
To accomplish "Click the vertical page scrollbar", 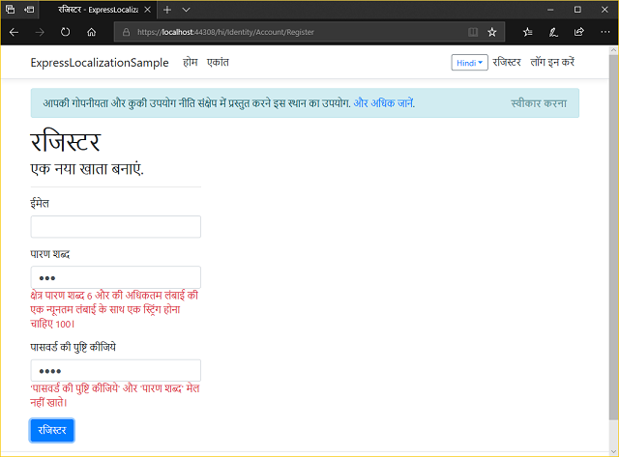I will (613, 237).
